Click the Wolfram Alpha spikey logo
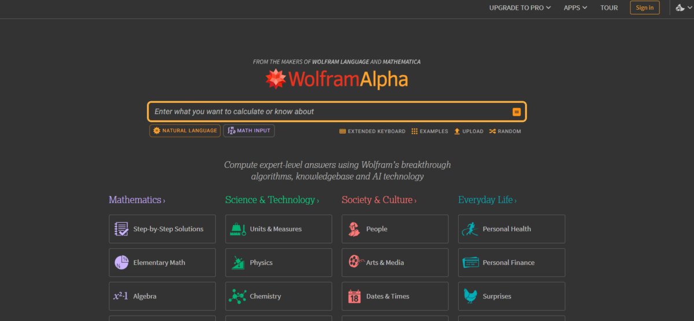 [276, 79]
